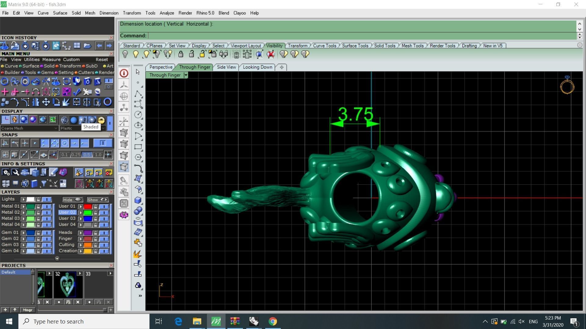Open the Mesh Tools toolbar tab
Viewport: 586px width, 329px height.
point(412,46)
